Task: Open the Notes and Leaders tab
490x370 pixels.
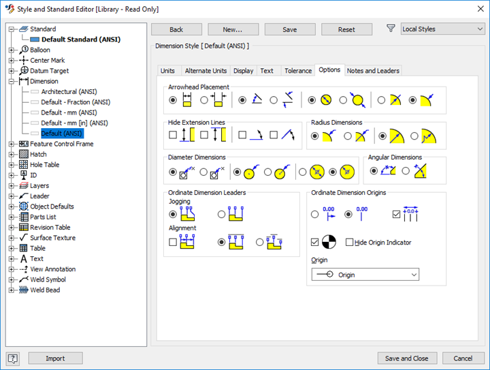Action: (x=373, y=71)
